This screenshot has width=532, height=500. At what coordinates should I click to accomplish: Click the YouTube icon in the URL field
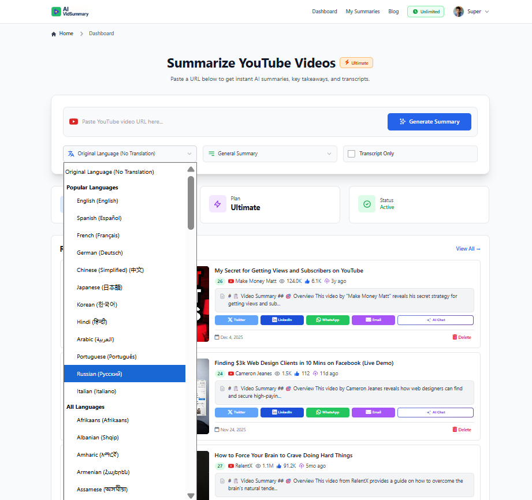tap(74, 121)
